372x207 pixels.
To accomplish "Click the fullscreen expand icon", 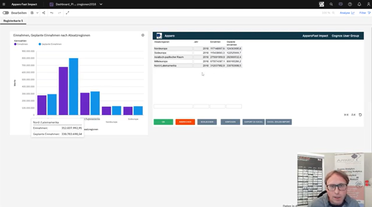I will coord(67,13).
